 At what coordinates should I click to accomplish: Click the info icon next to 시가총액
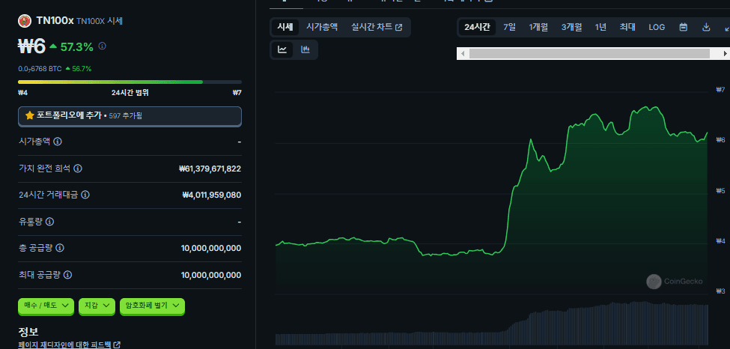click(x=58, y=141)
